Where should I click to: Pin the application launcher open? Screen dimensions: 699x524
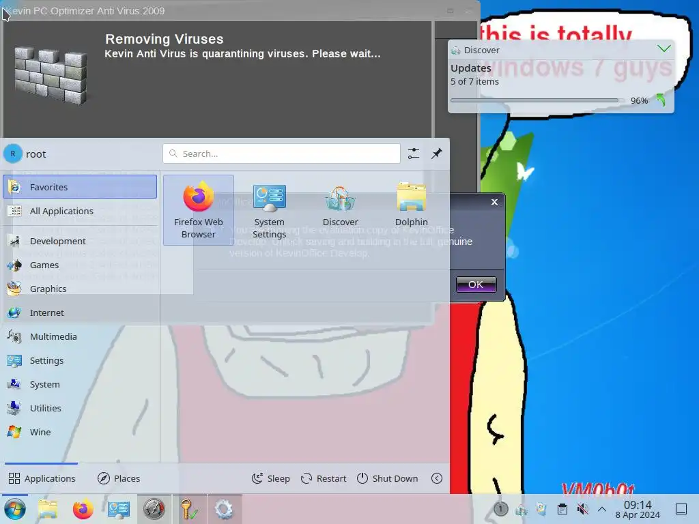(437, 154)
